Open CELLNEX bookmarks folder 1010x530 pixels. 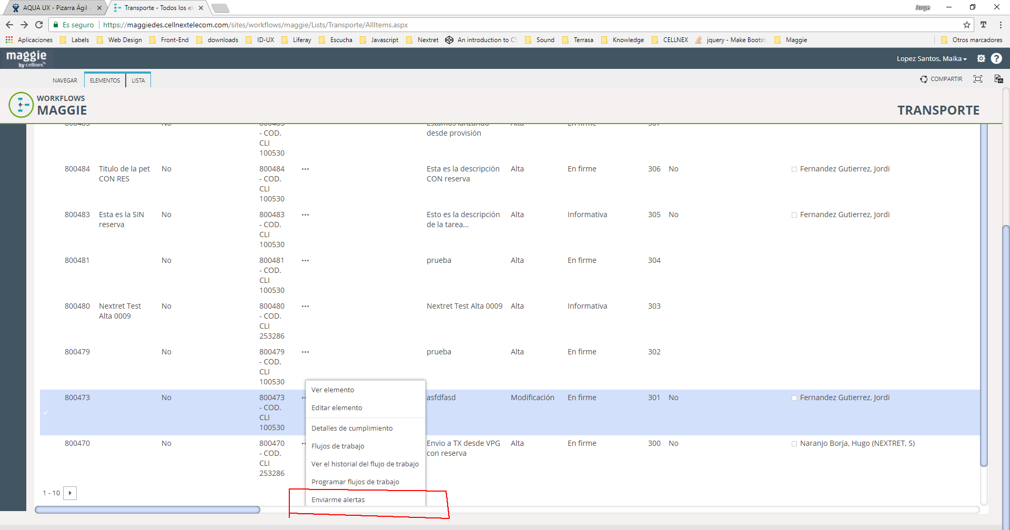[670, 40]
